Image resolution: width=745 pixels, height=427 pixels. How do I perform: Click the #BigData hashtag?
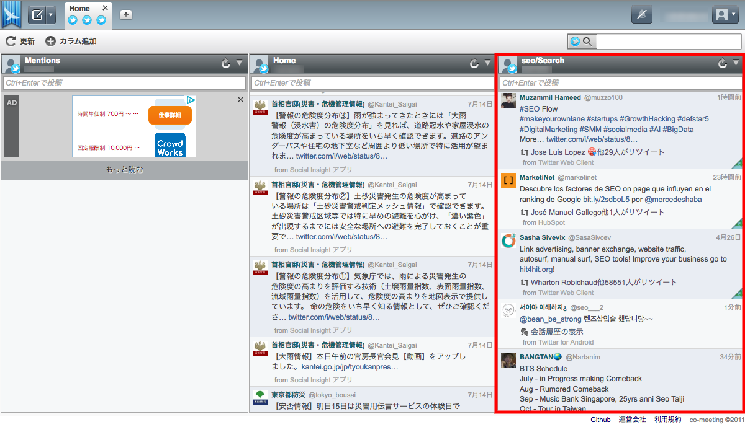point(678,130)
